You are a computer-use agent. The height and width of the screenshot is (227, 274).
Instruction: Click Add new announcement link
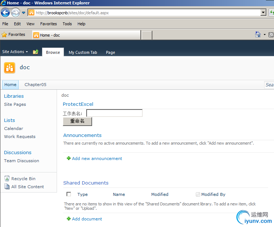(x=97, y=159)
